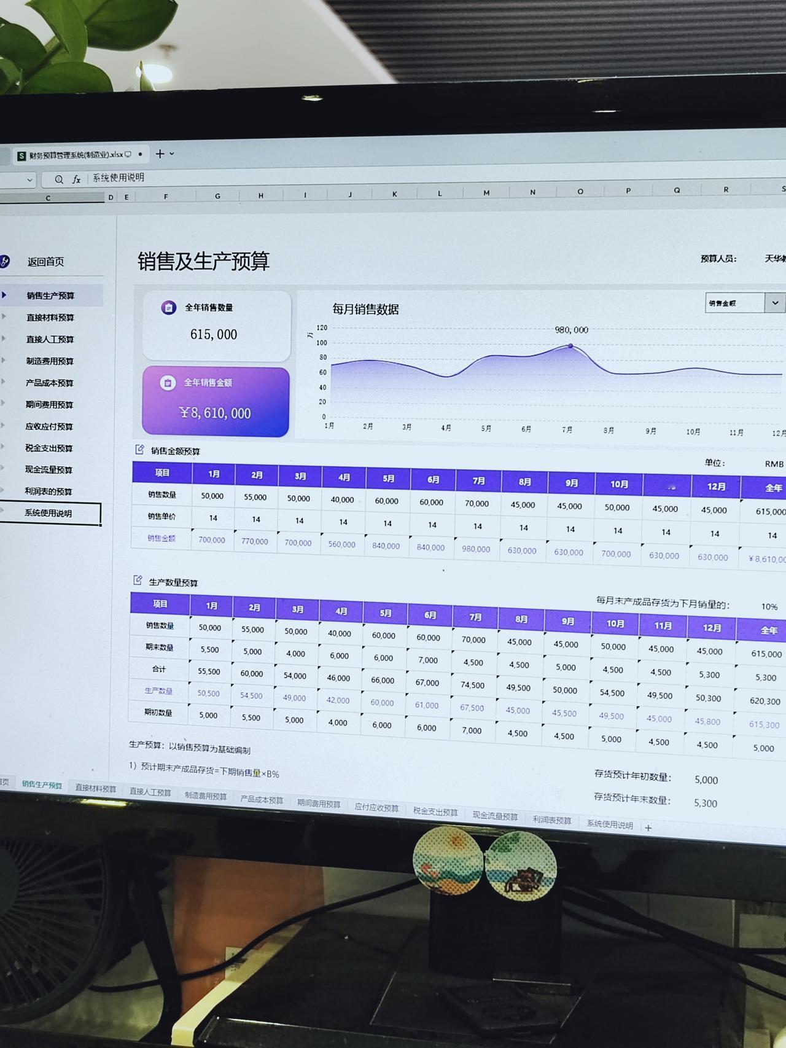The height and width of the screenshot is (1048, 786).
Task: Open a new document tab with plus
Action: pyautogui.click(x=160, y=154)
